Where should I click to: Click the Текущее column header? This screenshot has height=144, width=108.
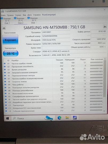(x=59, y=60)
